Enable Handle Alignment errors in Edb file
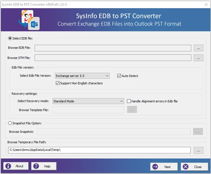The height and width of the screenshot is (174, 211). click(x=129, y=101)
